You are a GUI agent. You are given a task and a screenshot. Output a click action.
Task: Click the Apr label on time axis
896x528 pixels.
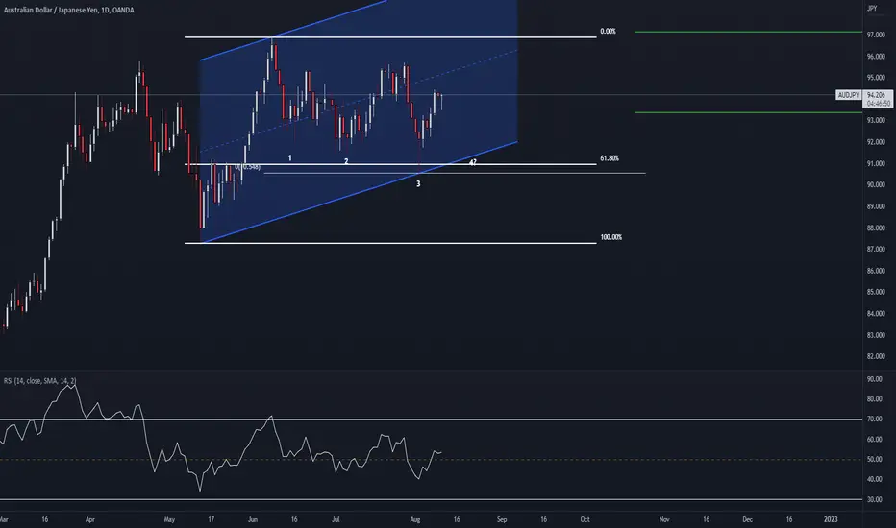[89, 520]
